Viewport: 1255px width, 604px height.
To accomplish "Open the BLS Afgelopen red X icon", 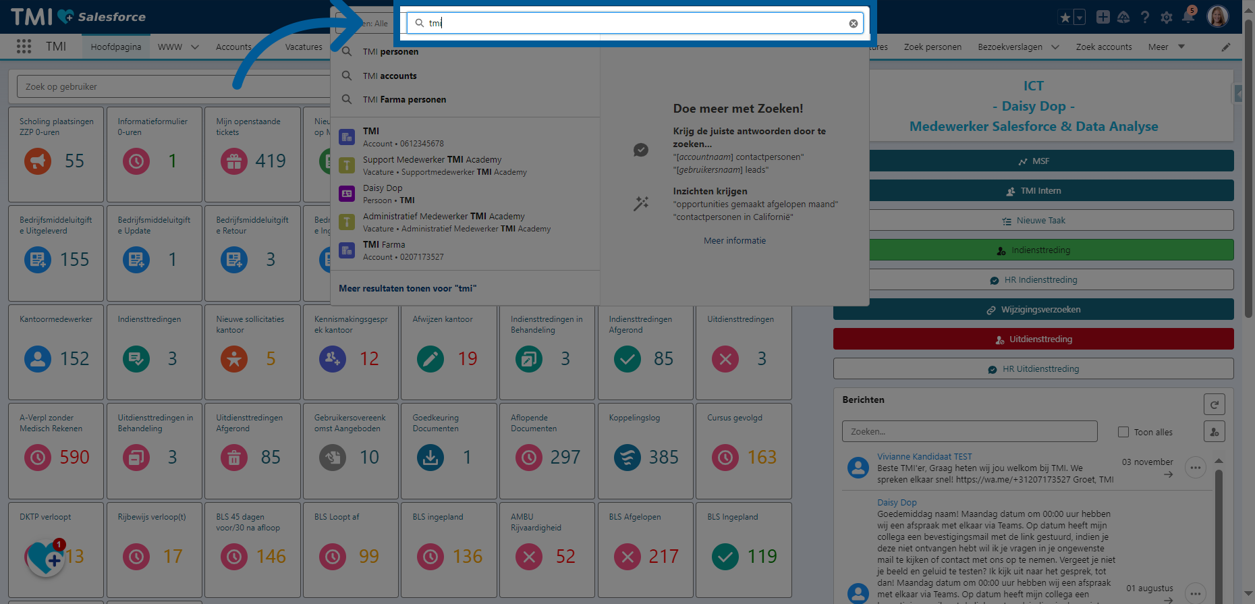I will click(627, 556).
